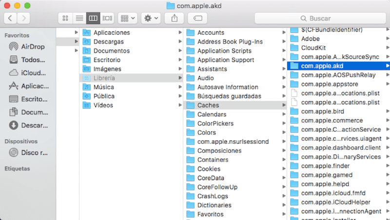Select the Aplicaciones folder
Viewport: 390px width, 220px height.
pos(131,33)
